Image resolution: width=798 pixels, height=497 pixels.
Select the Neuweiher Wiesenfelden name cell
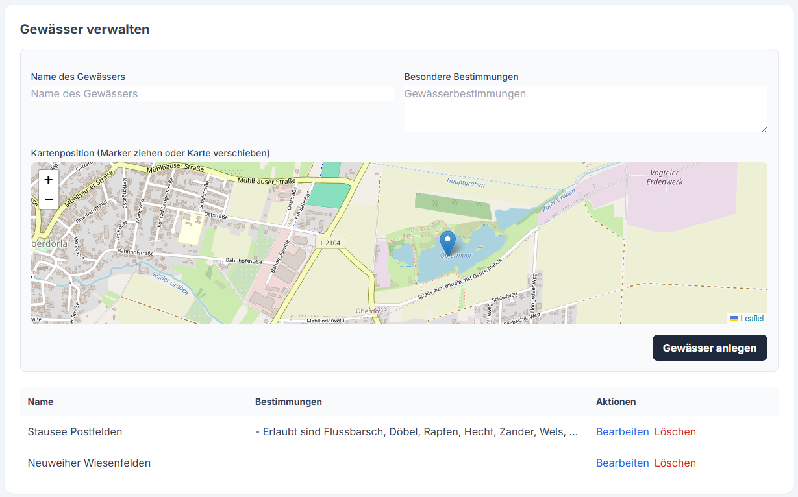90,463
